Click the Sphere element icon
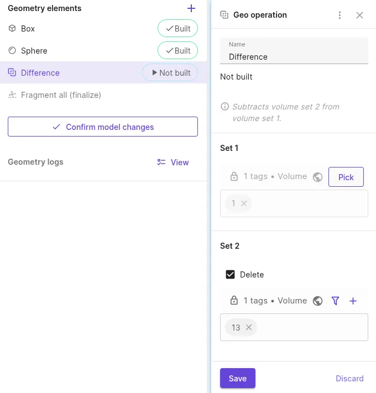The image size is (376, 393). pyautogui.click(x=12, y=50)
